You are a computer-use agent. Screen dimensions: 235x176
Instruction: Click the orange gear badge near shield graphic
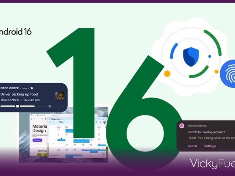click(167, 74)
